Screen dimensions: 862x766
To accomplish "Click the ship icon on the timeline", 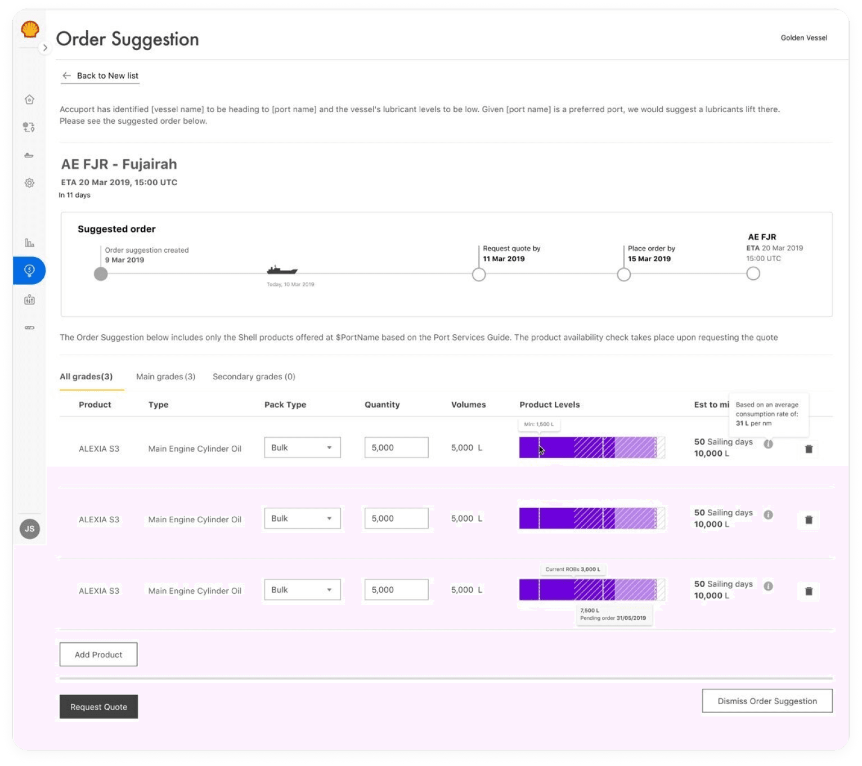I will [282, 270].
